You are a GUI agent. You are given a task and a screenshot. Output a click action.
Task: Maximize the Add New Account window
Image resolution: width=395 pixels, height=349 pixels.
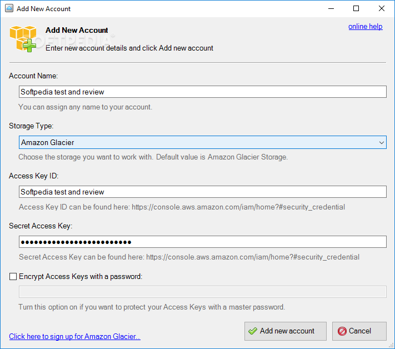click(x=356, y=8)
